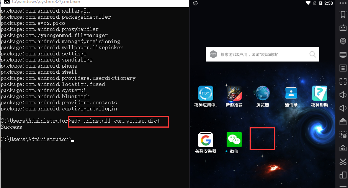348x188 pixels.
Task: Click 'package:com.android.captiveportallogin' line
Action: [59, 109]
